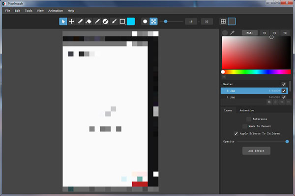Pick a shade in saturation-value color field
295x196 pixels.
256,52
